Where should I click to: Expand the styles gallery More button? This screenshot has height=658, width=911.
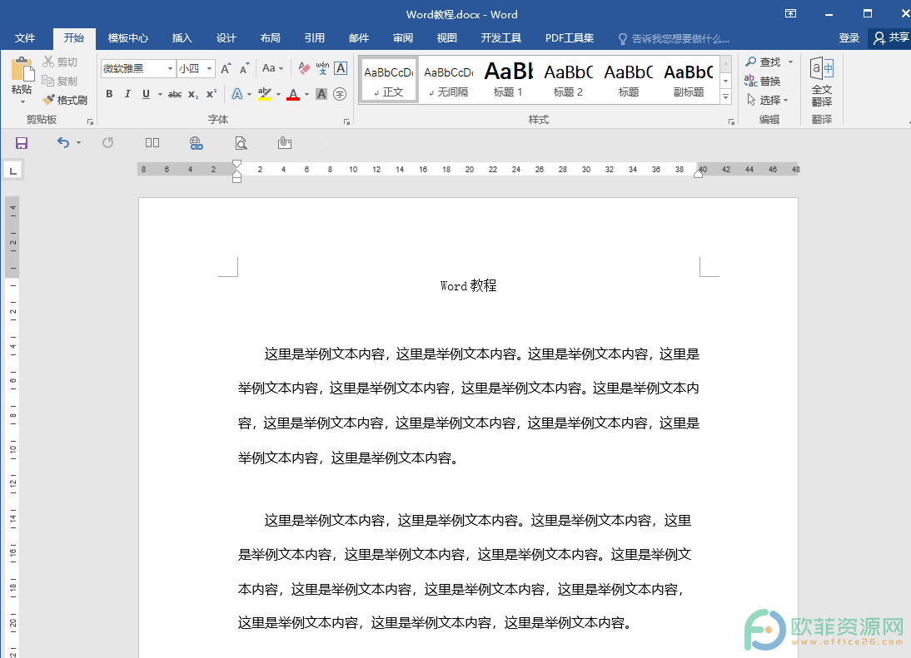click(725, 96)
